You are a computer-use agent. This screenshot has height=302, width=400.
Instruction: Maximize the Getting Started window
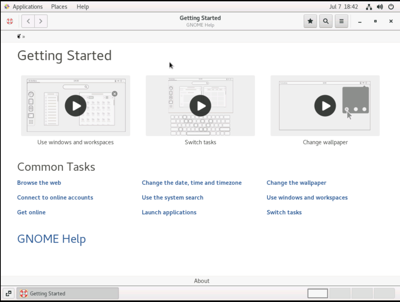pos(375,21)
